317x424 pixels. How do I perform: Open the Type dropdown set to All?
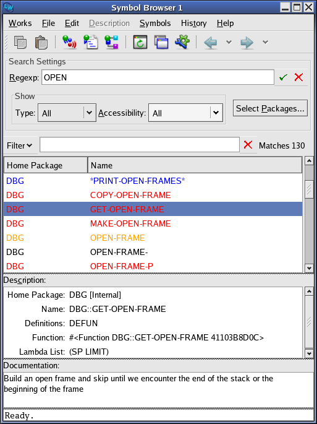(67, 113)
